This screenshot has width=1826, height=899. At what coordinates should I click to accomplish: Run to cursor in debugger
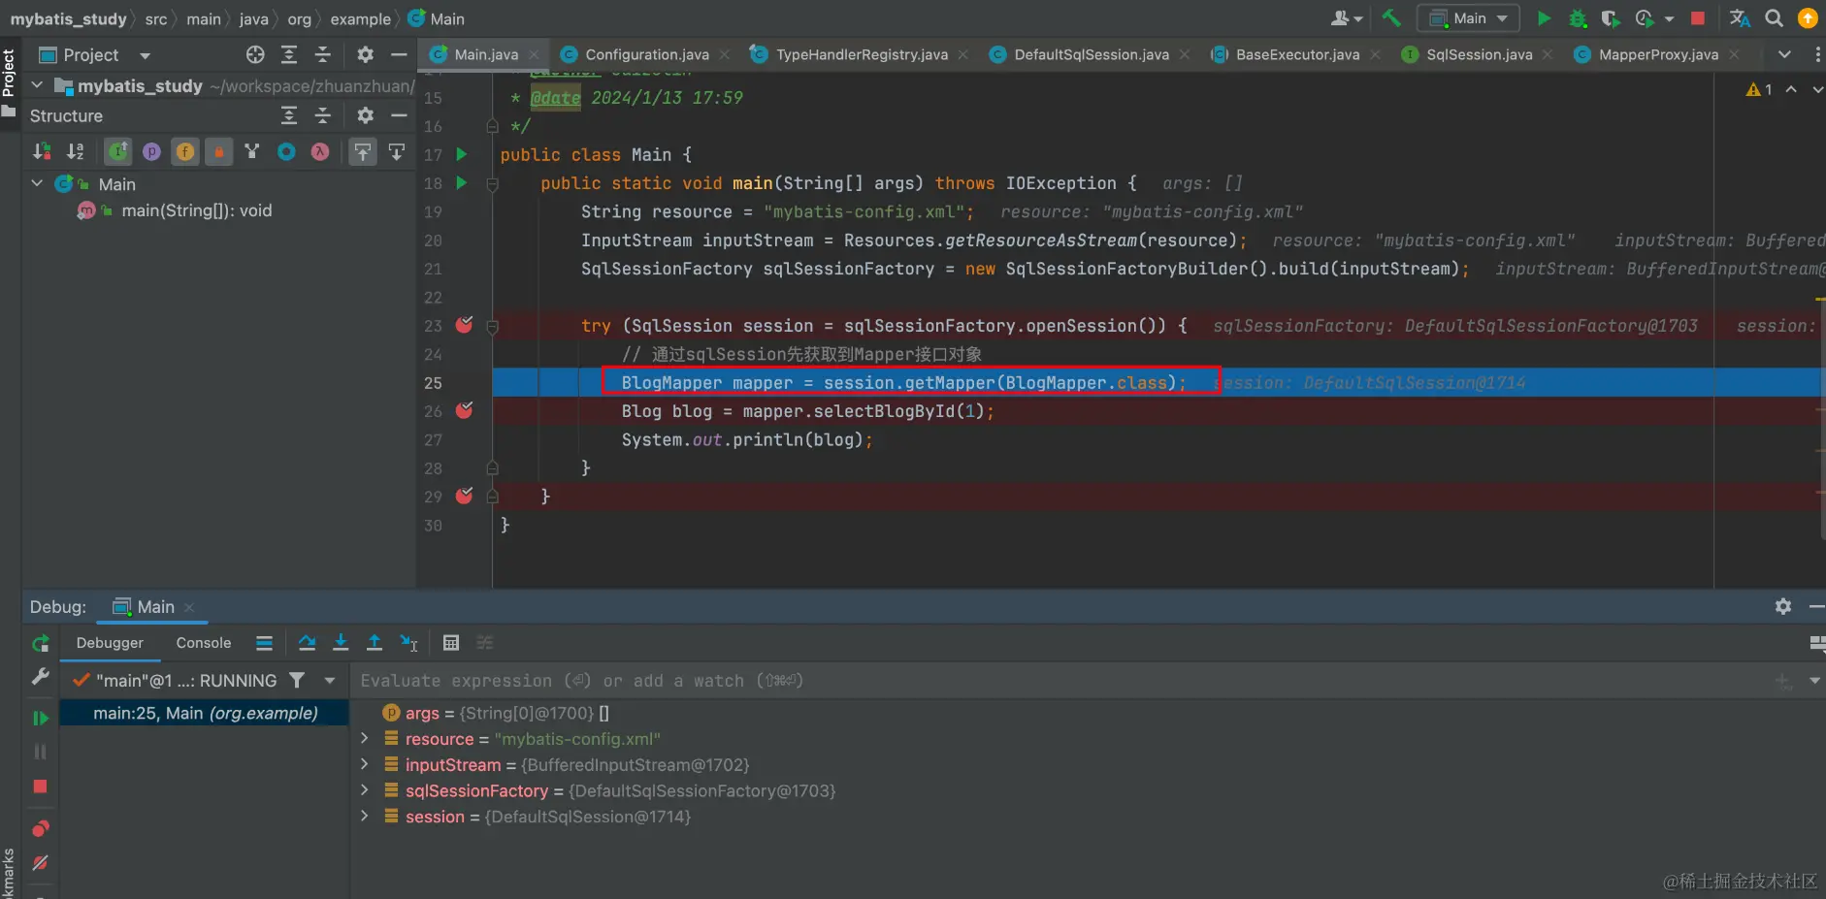click(408, 642)
